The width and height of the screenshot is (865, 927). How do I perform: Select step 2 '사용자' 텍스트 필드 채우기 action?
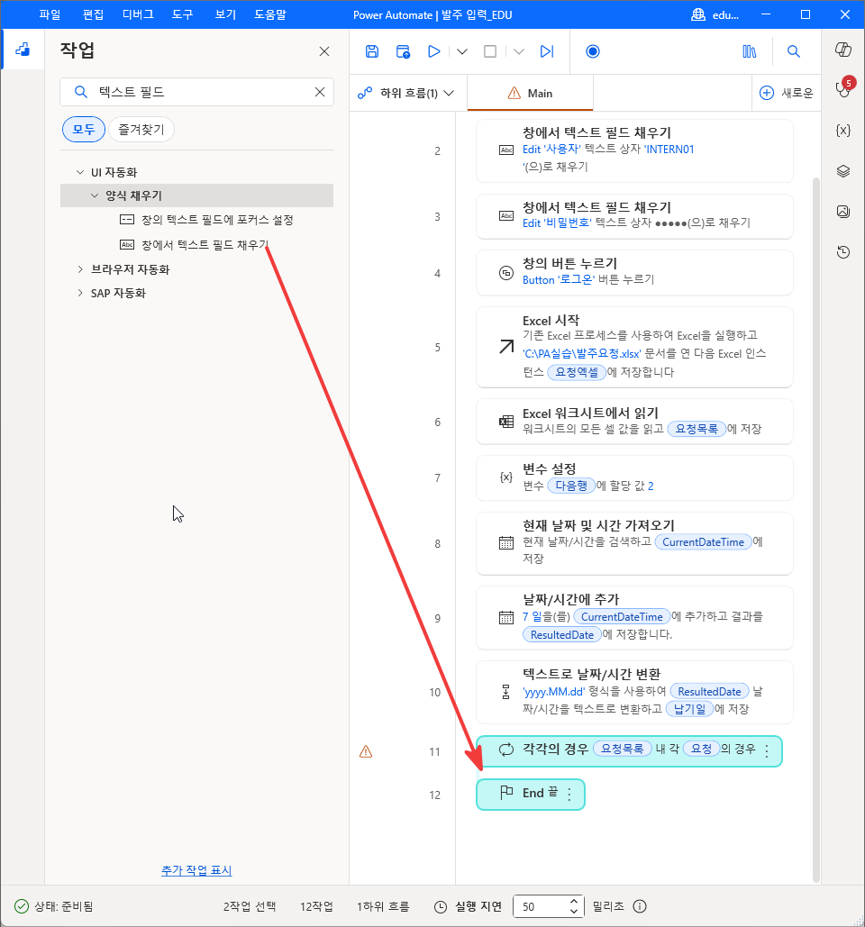pyautogui.click(x=633, y=150)
